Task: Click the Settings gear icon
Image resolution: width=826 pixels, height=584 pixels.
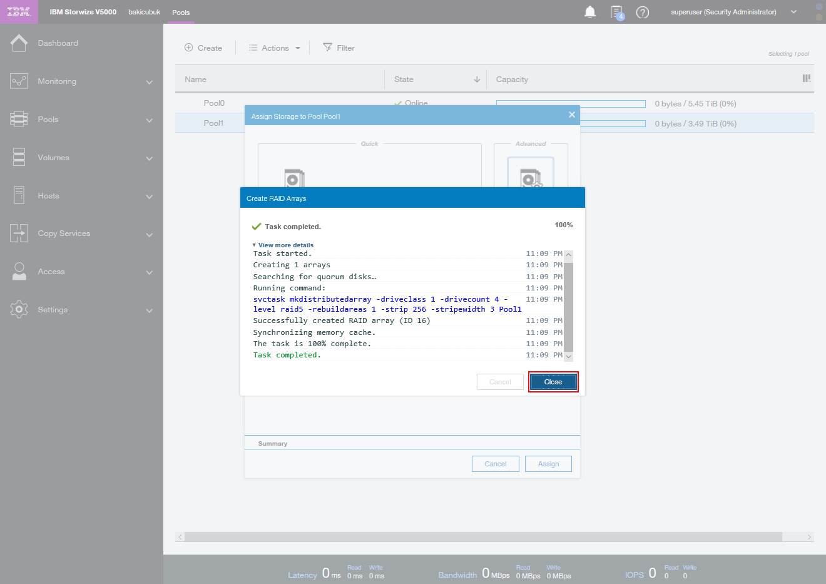Action: (x=19, y=309)
